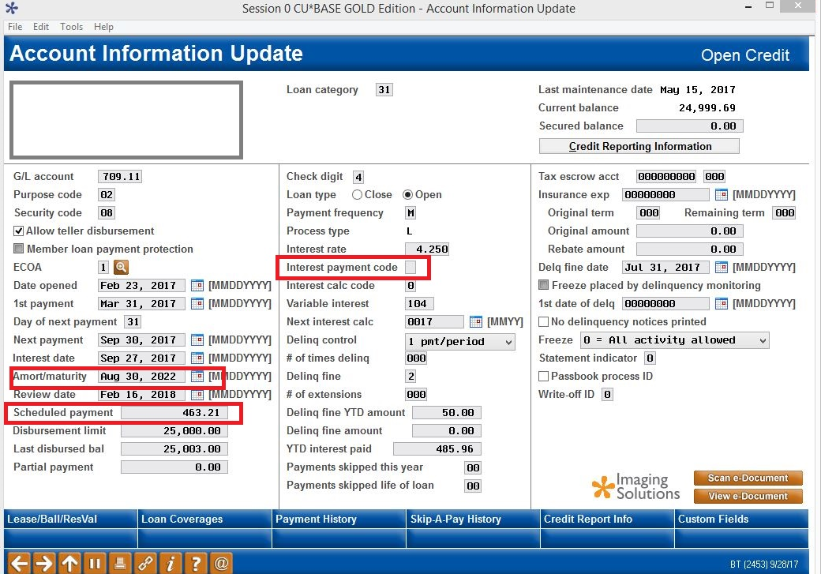Screen dimensions: 821x574
Task: Click the Delinq fine YTD amount field
Action: pos(447,413)
